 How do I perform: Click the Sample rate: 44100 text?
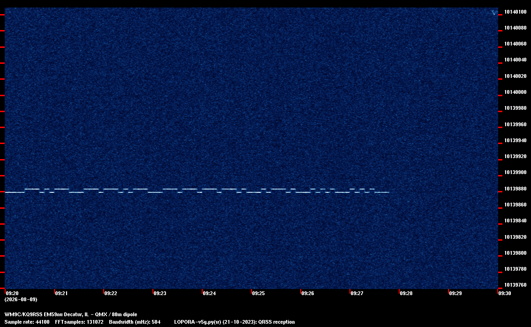coord(27,322)
